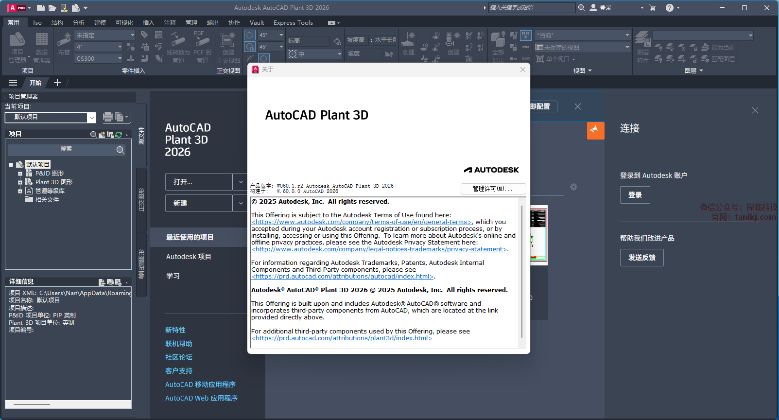Open the 当前项目 dropdown list

[x=91, y=117]
